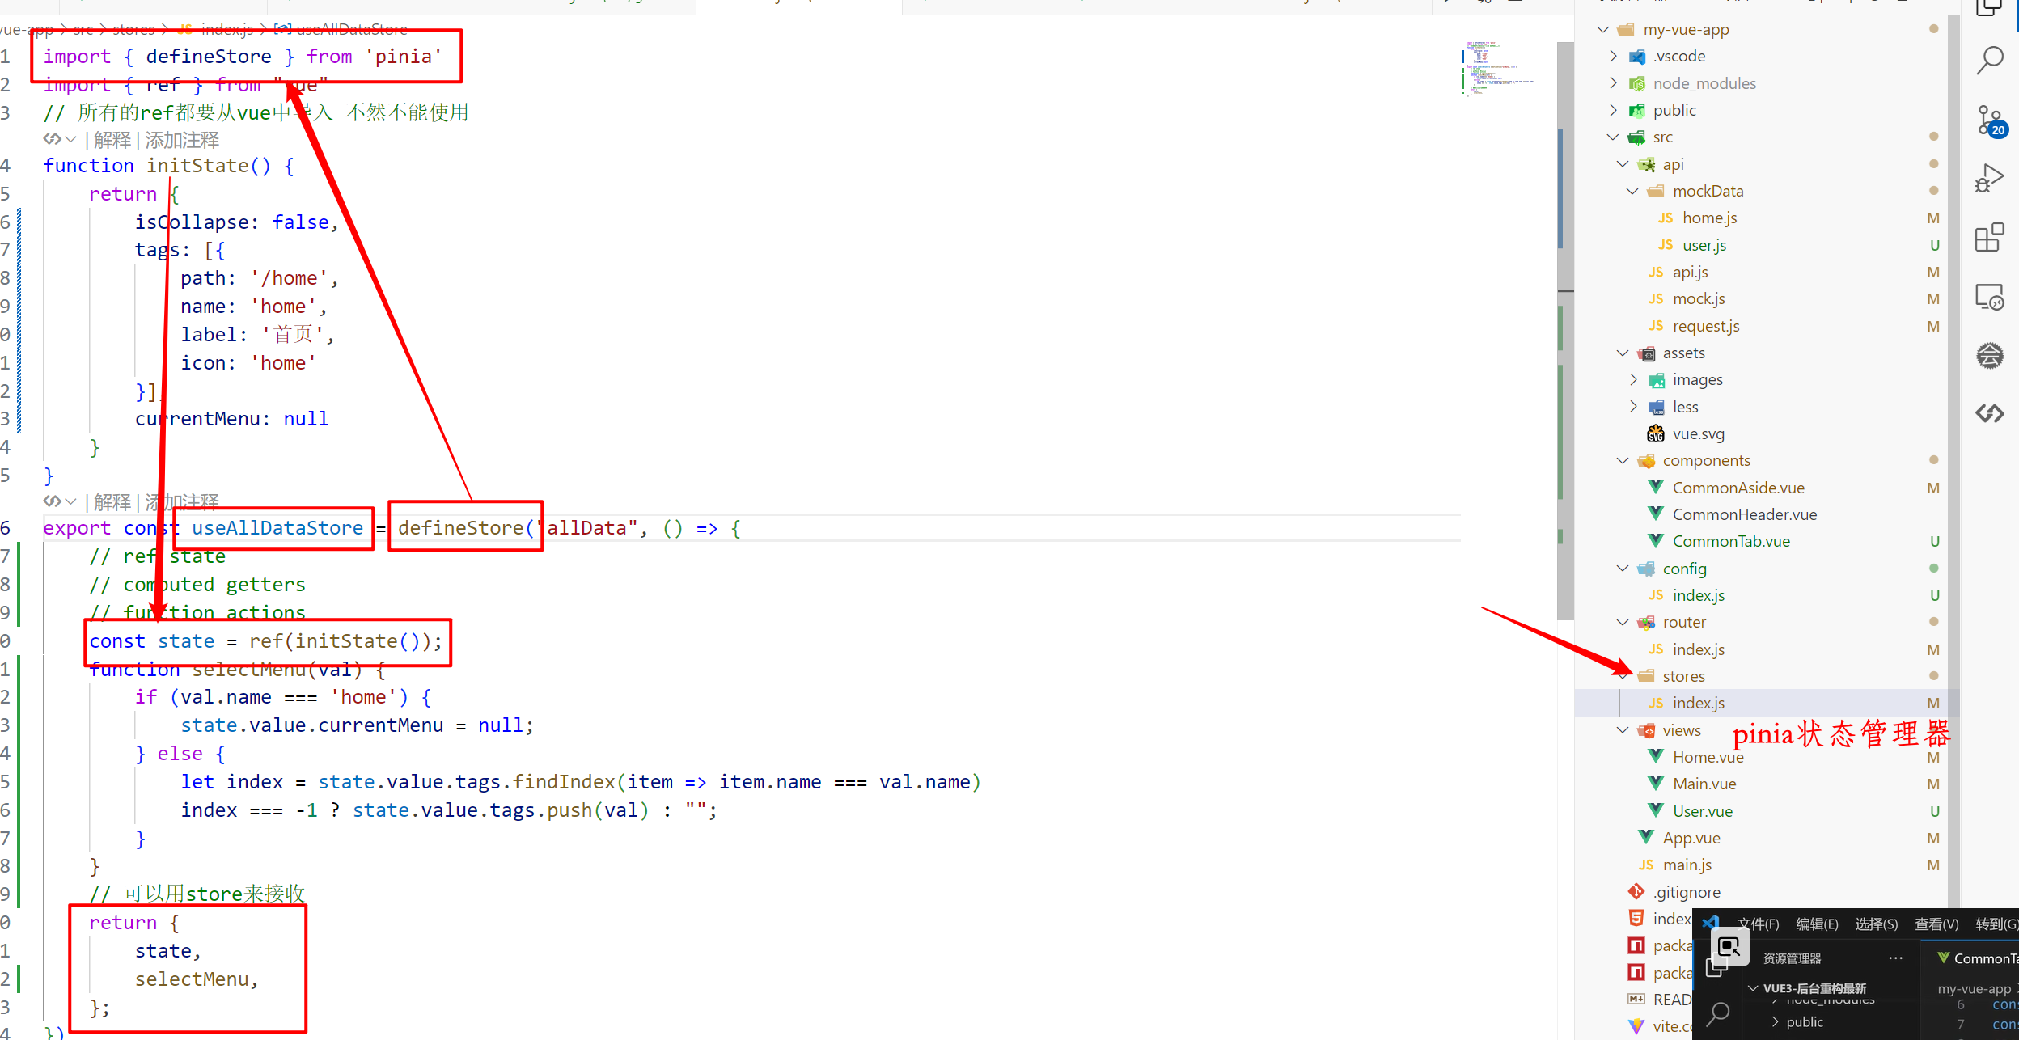Viewport: 2019px width, 1040px height.
Task: Collapse the VUE3-后台重构最新 section
Action: click(x=1754, y=988)
